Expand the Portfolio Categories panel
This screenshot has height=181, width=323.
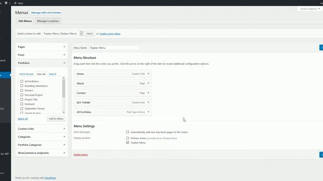coord(41,145)
